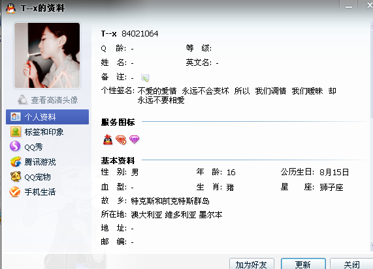The height and width of the screenshot is (269, 373).
Task: Click the QQ penguin logo in title bar
Action: 10,8
